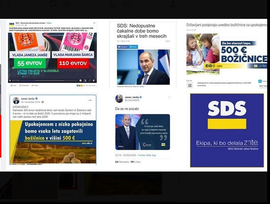Click Instagram icon in zate banner
Viewport: 270px width, 204px height.
213,66
